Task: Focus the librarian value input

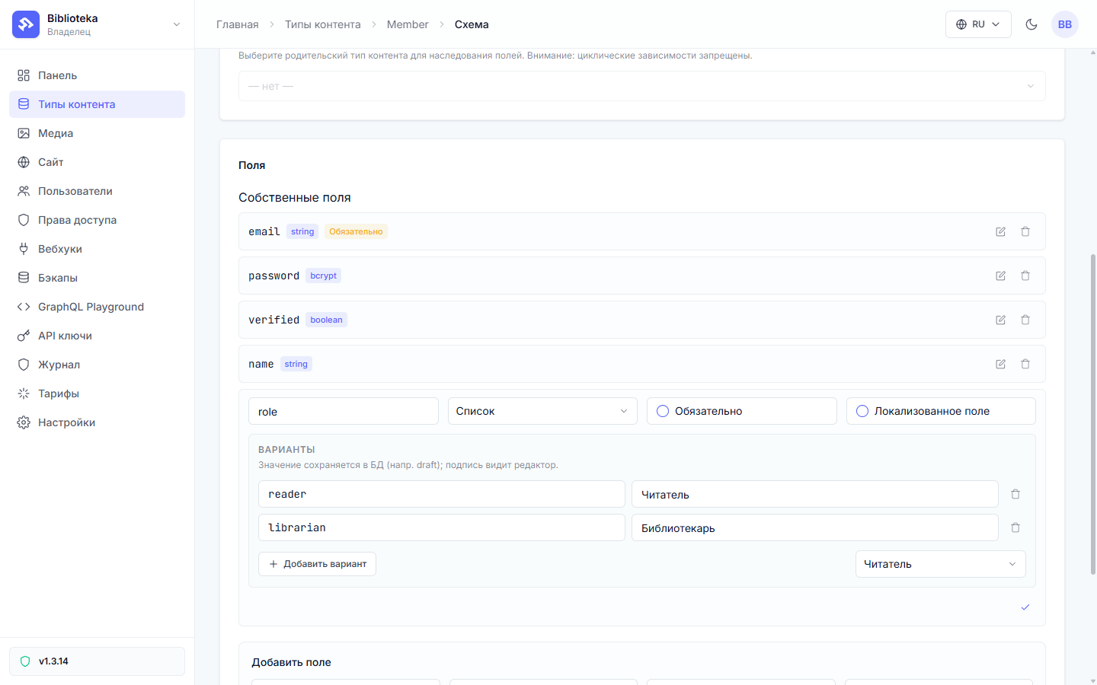Action: pyautogui.click(x=442, y=527)
